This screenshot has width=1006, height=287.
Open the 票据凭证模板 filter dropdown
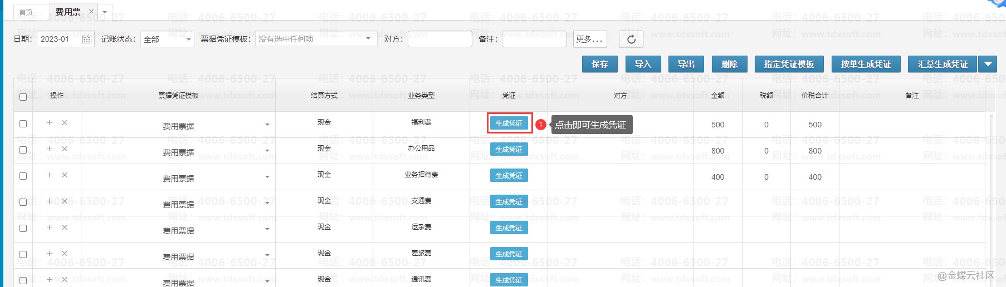pos(315,39)
